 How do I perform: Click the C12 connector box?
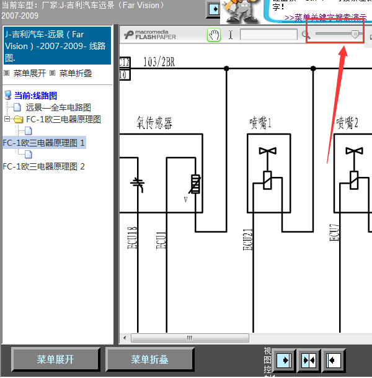click(x=125, y=63)
